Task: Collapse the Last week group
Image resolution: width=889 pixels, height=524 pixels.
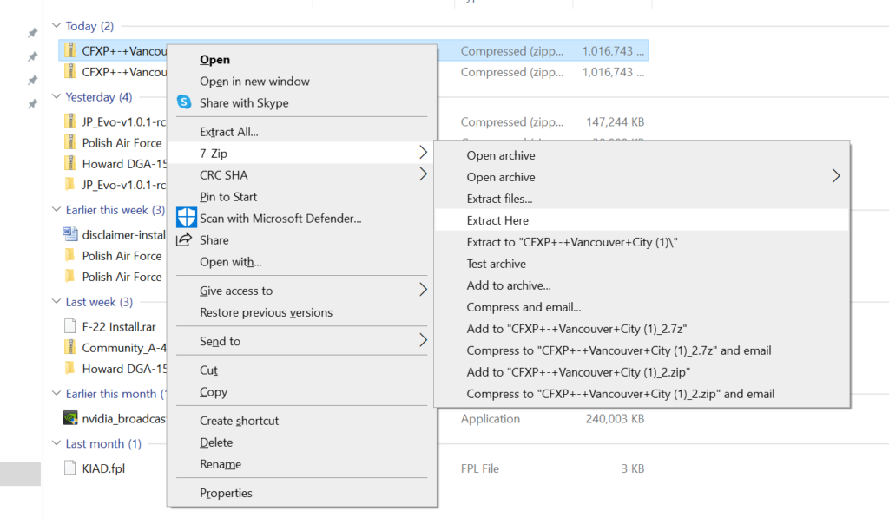Action: point(56,301)
